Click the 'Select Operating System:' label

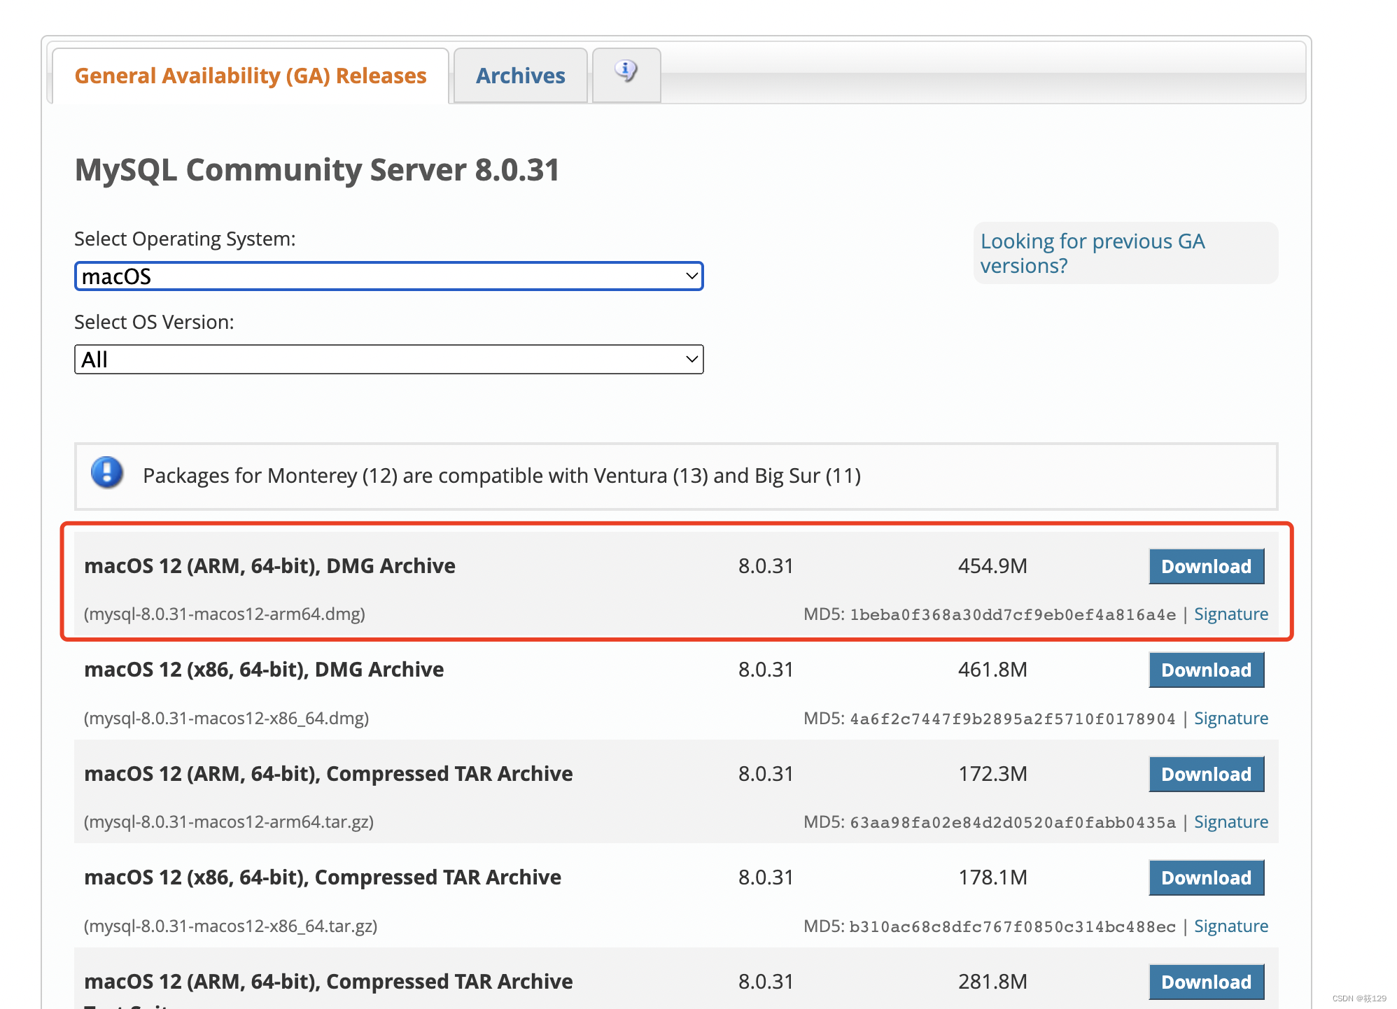pyautogui.click(x=185, y=239)
